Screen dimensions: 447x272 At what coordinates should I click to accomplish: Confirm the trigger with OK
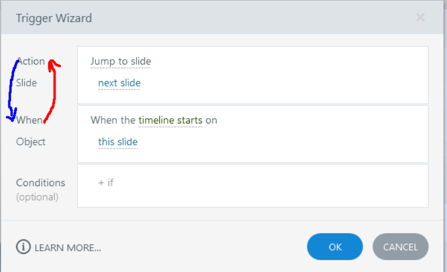(335, 247)
